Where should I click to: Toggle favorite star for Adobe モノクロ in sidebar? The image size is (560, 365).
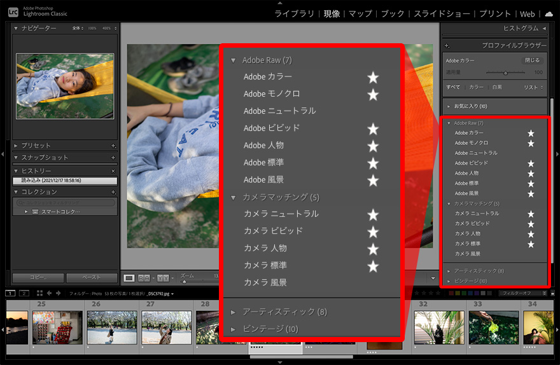click(x=531, y=143)
